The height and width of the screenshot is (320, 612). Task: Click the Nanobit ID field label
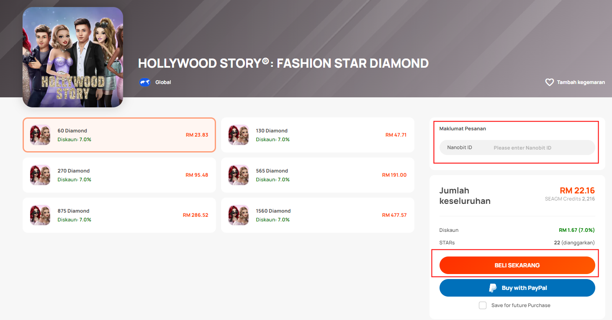click(x=460, y=147)
